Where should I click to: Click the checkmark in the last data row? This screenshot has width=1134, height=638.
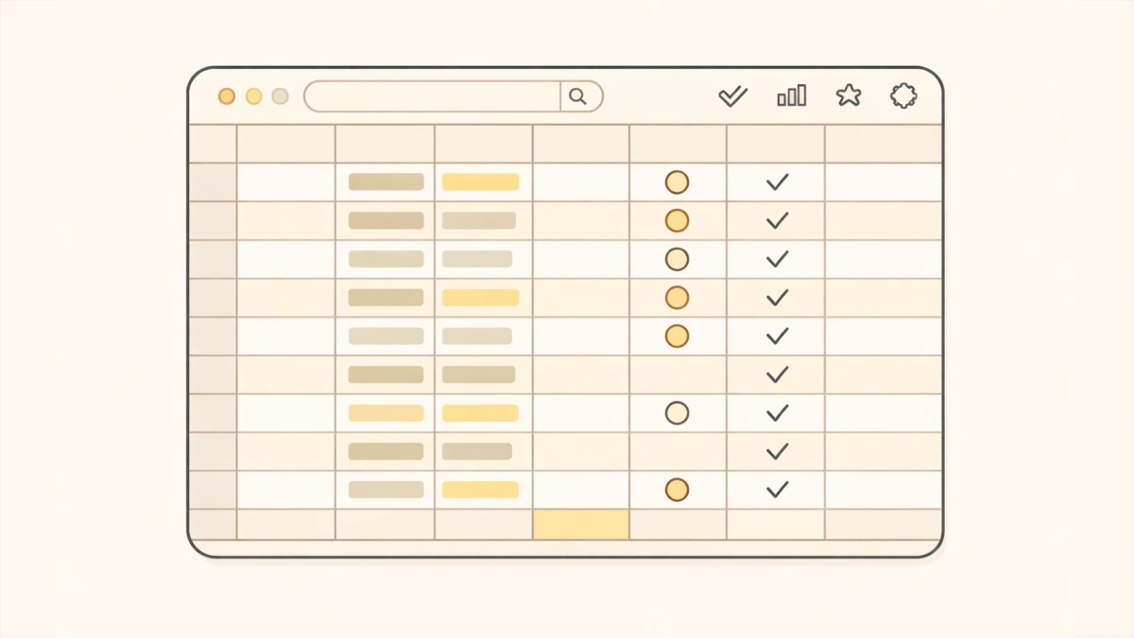[777, 490]
